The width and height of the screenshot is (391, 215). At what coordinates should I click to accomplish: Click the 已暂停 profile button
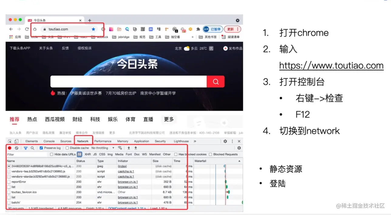pos(213,29)
